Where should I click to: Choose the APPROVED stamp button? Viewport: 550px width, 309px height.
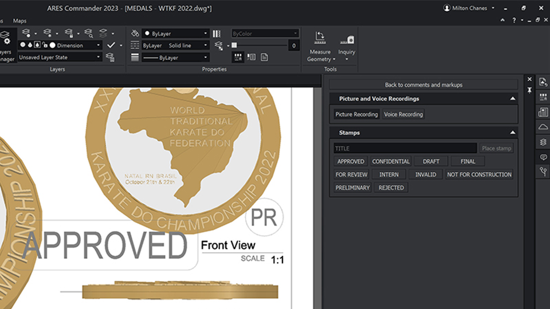[x=351, y=161]
